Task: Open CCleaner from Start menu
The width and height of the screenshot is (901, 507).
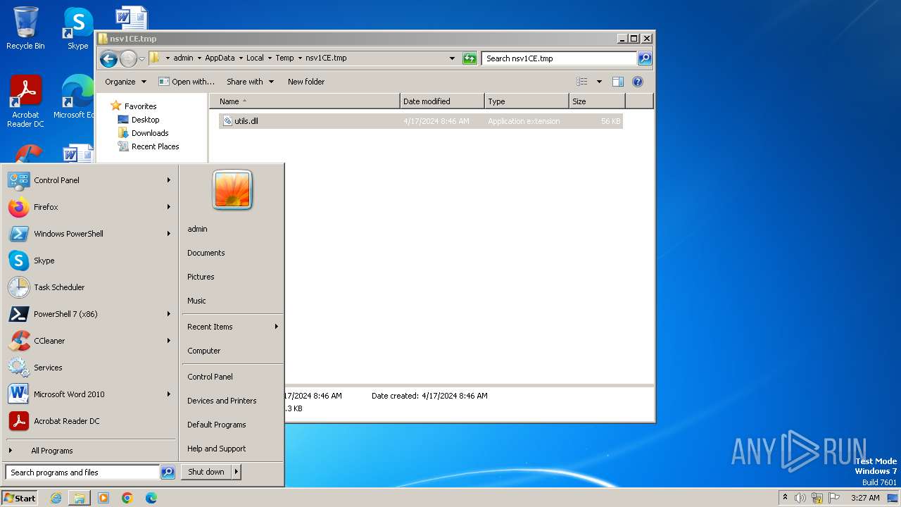Action: tap(89, 341)
